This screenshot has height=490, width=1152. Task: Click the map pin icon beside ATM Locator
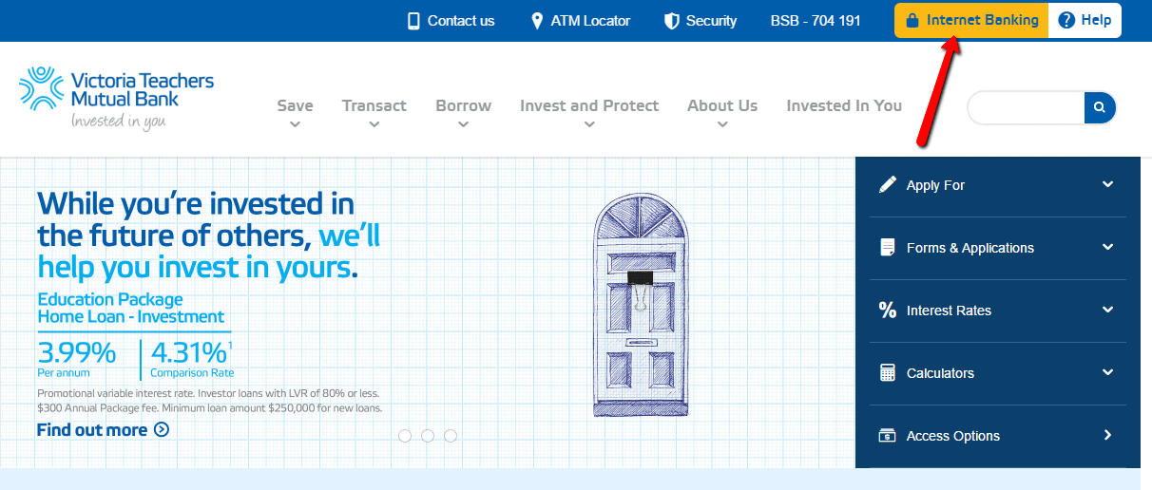[x=537, y=21]
